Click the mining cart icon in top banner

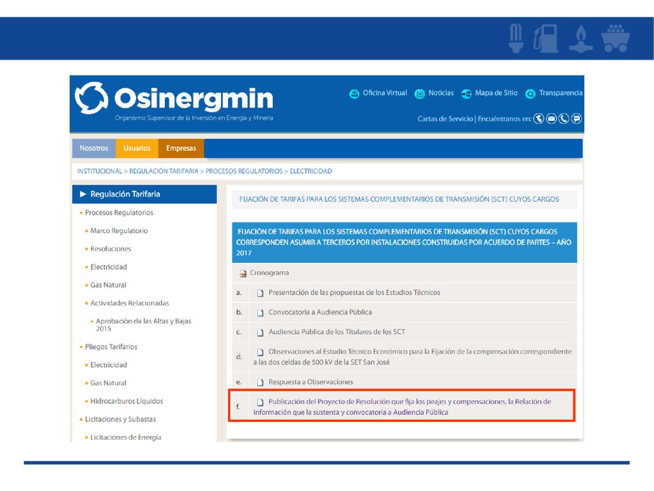point(616,38)
